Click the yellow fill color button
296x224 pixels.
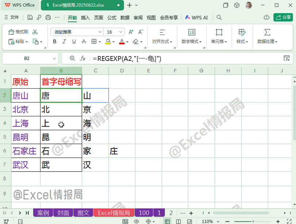108,42
